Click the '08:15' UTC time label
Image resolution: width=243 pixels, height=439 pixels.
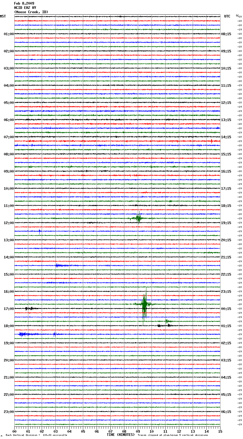point(226,34)
